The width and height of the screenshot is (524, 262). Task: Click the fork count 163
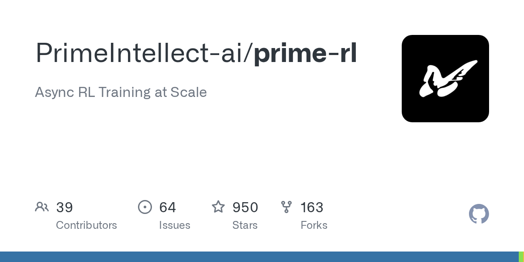click(312, 207)
